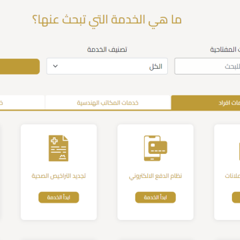This screenshot has width=240, height=240.
Task: Start service for نظام الدفع الالكتروني
Action: (x=155, y=197)
